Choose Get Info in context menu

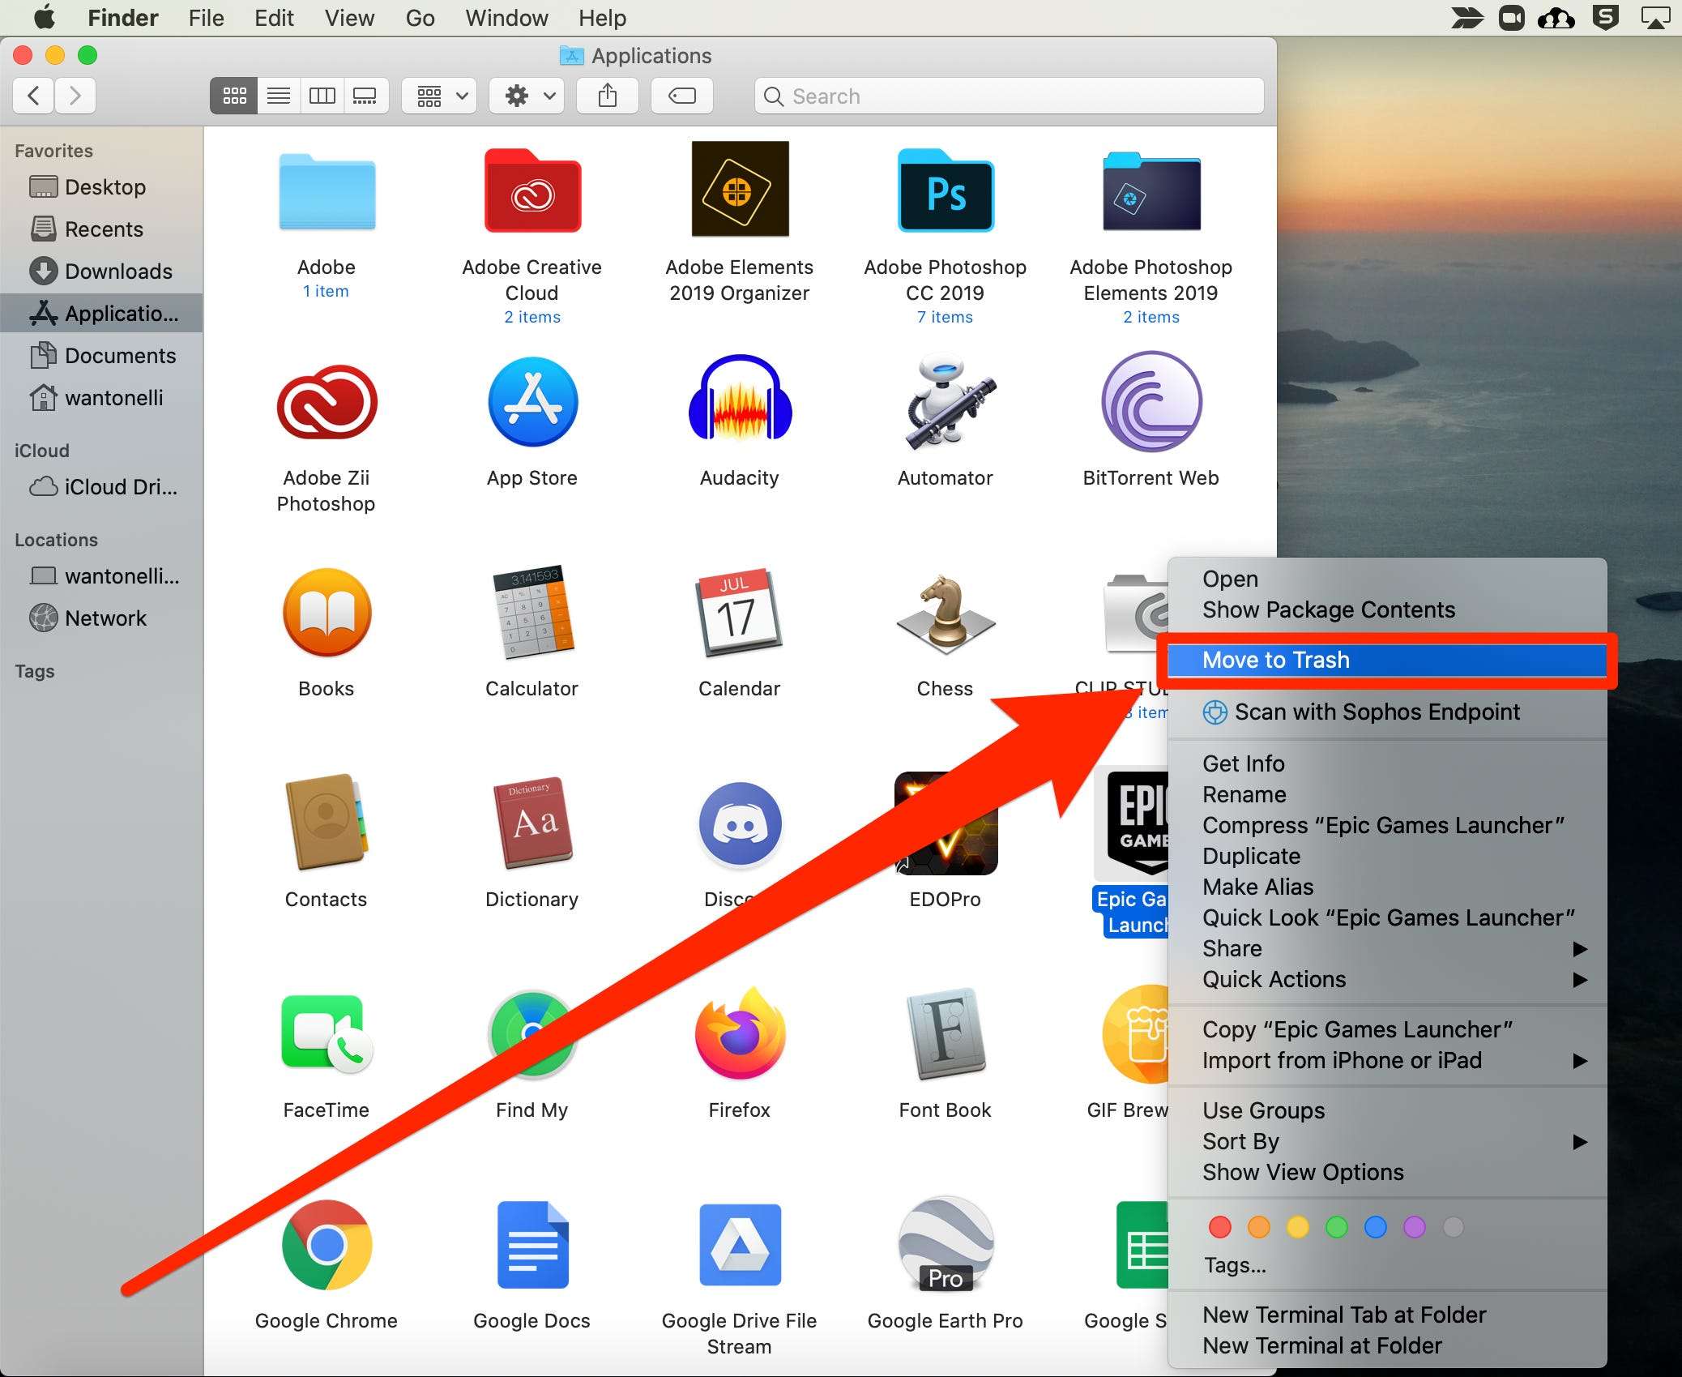tap(1386, 763)
